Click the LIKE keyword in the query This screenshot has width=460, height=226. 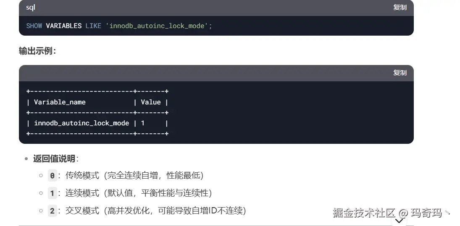93,26
